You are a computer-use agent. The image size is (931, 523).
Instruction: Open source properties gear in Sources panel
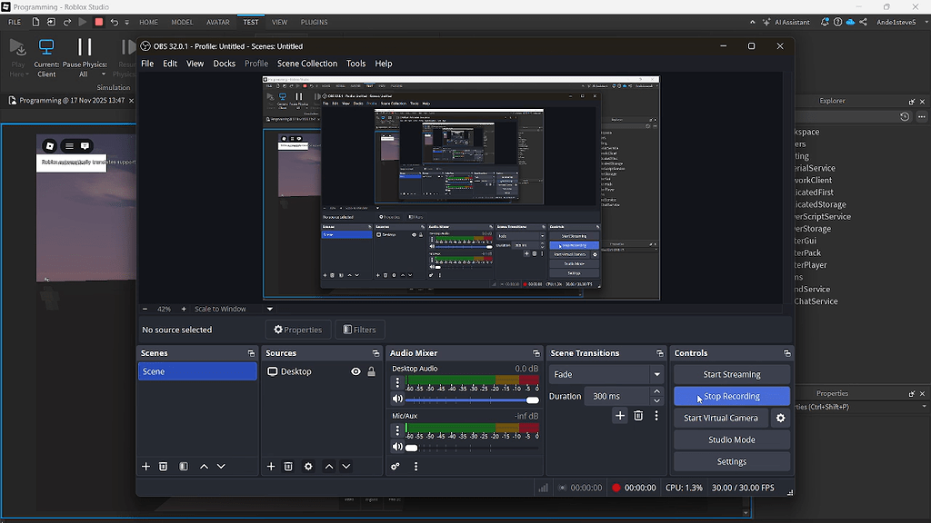pos(308,467)
